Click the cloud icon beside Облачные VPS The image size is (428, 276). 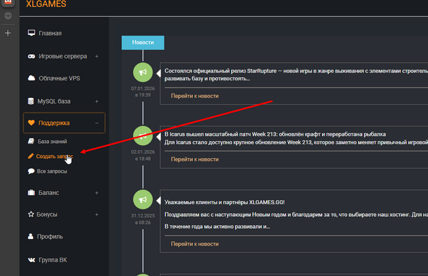pos(31,78)
